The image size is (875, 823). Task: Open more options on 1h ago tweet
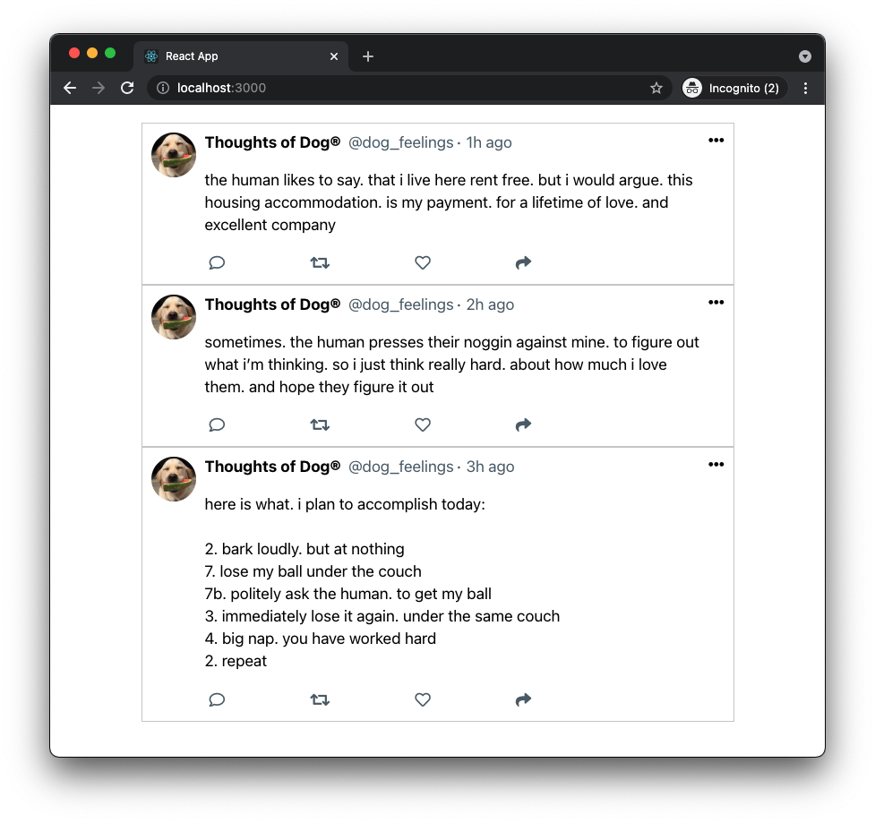click(x=716, y=141)
